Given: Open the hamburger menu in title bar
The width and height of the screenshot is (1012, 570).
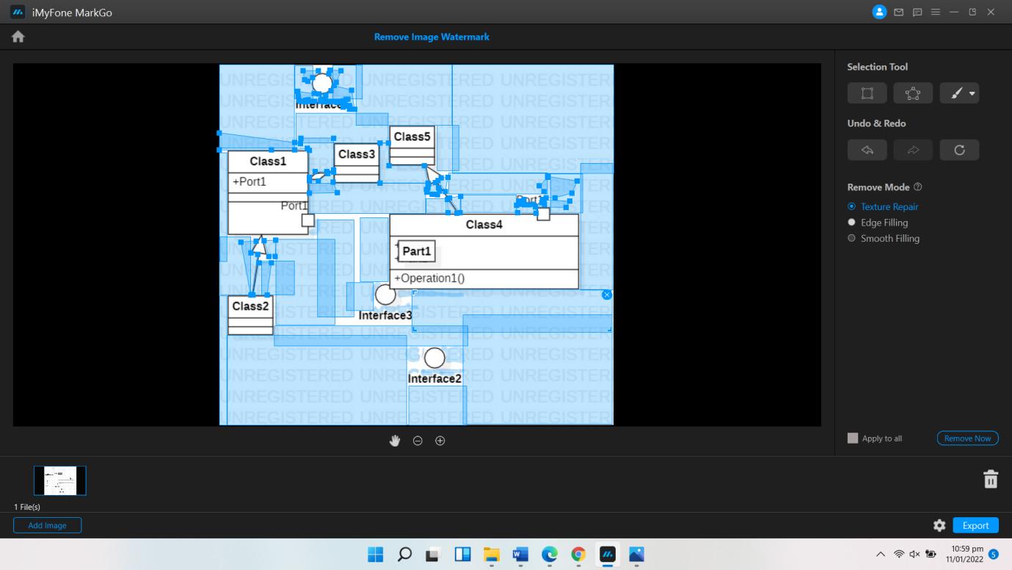Looking at the screenshot, I should (x=936, y=12).
